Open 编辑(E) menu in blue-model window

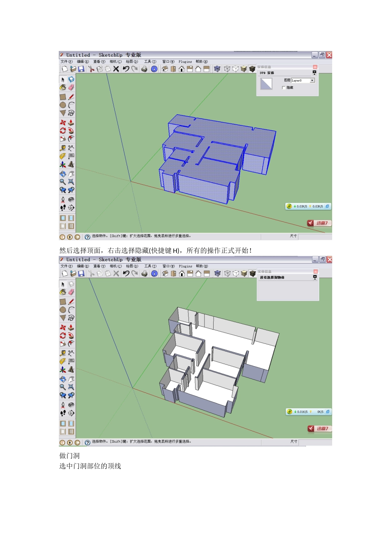[83, 62]
